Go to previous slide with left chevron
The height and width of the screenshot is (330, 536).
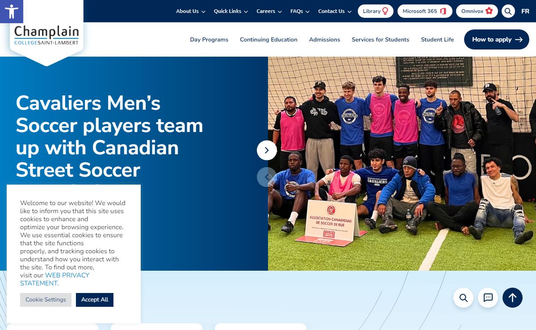267,177
